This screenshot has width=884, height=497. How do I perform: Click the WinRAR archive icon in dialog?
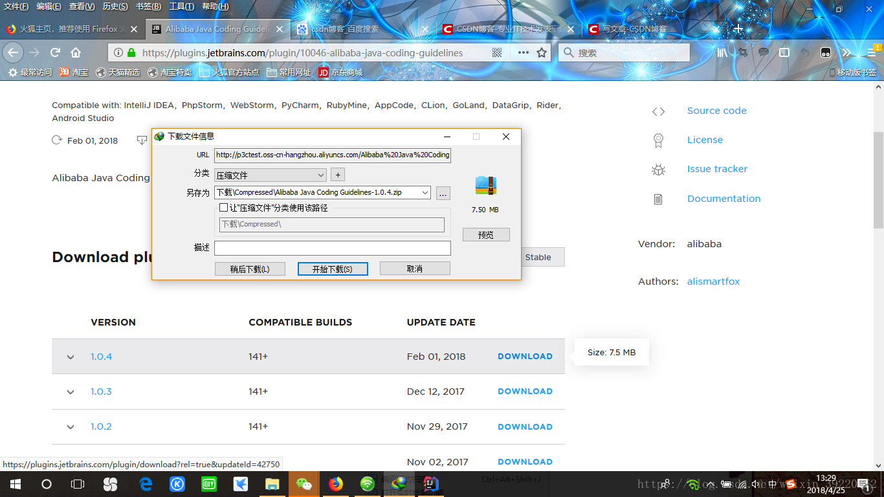pyautogui.click(x=485, y=186)
